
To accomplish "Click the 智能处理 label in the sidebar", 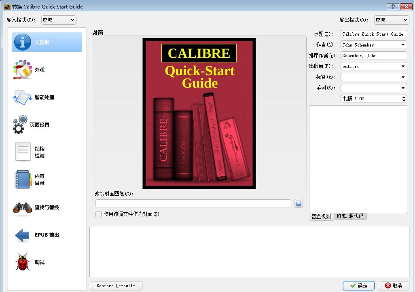I will pyautogui.click(x=44, y=97).
